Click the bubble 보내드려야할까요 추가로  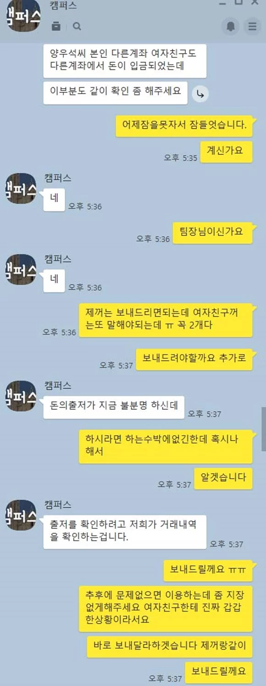[194, 358]
